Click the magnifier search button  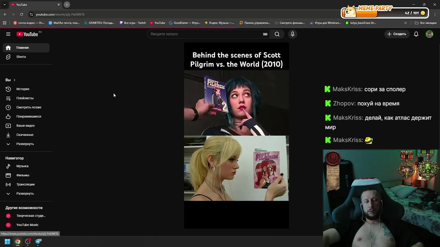(x=277, y=34)
